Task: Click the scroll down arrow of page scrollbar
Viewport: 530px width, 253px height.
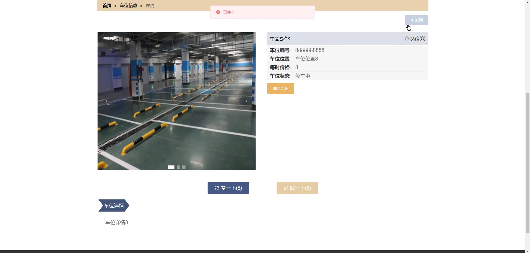Action: [528, 251]
